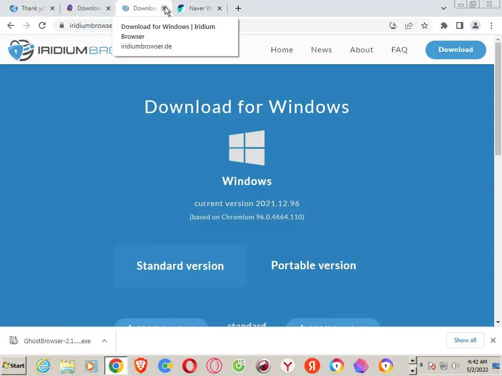This screenshot has width=502, height=376.
Task: Reload the Iridium download page
Action: coord(42,25)
